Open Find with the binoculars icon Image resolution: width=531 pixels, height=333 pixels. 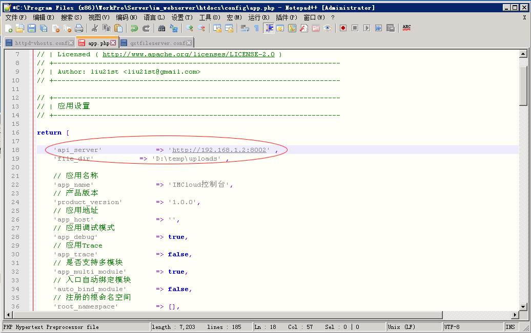(x=161, y=28)
